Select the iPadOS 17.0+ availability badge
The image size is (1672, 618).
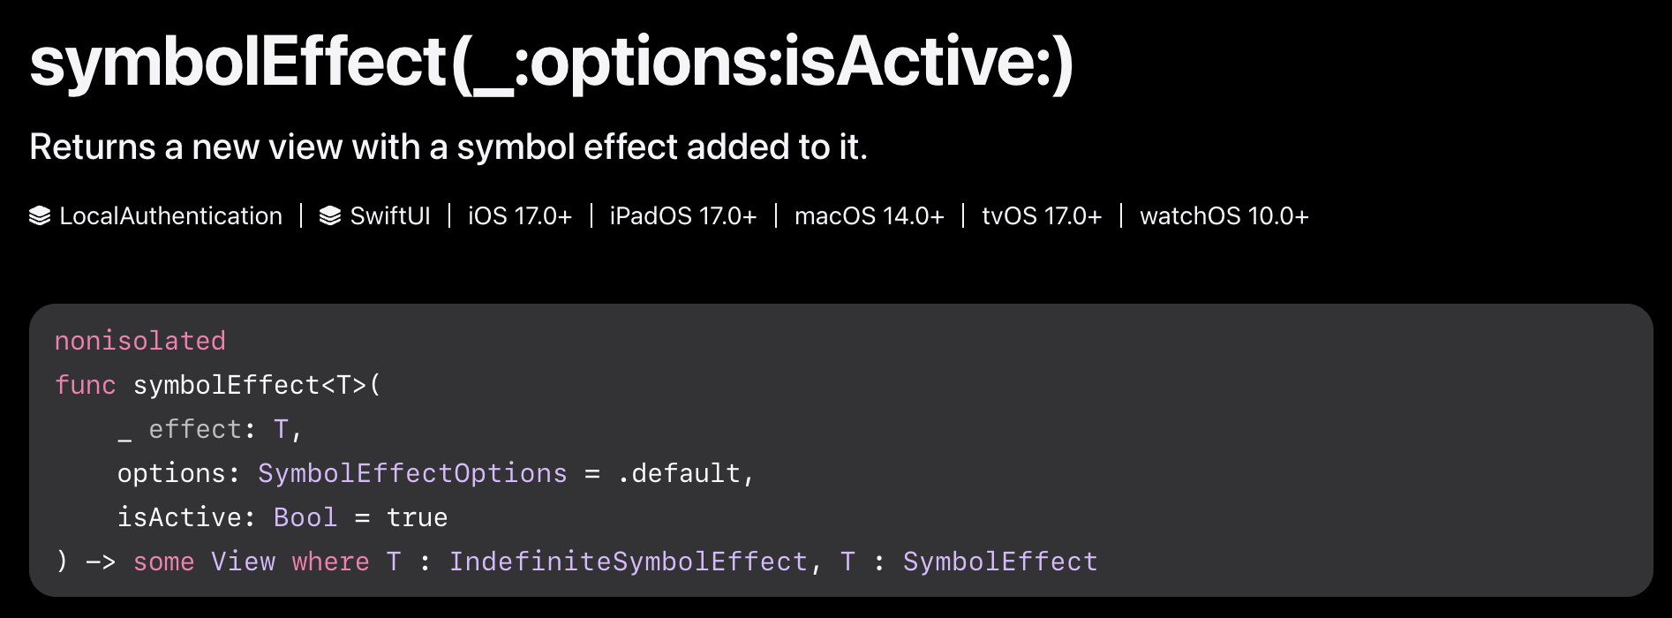point(683,216)
